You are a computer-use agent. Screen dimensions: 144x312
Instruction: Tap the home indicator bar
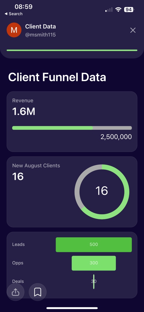(x=72, y=308)
